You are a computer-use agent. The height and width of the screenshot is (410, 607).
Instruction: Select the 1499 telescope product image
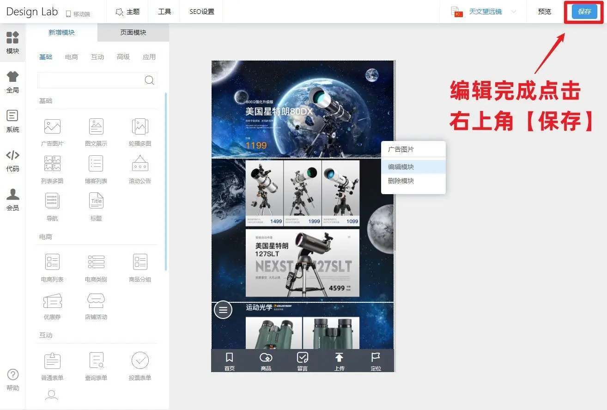click(264, 193)
